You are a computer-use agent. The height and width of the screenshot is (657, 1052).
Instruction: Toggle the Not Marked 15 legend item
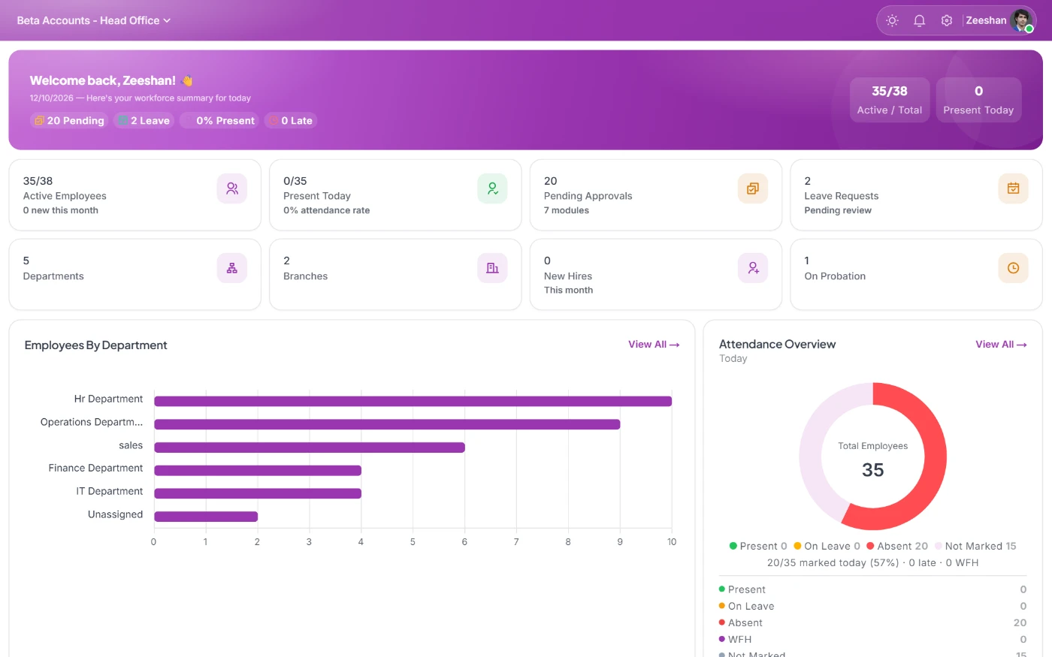click(x=975, y=546)
